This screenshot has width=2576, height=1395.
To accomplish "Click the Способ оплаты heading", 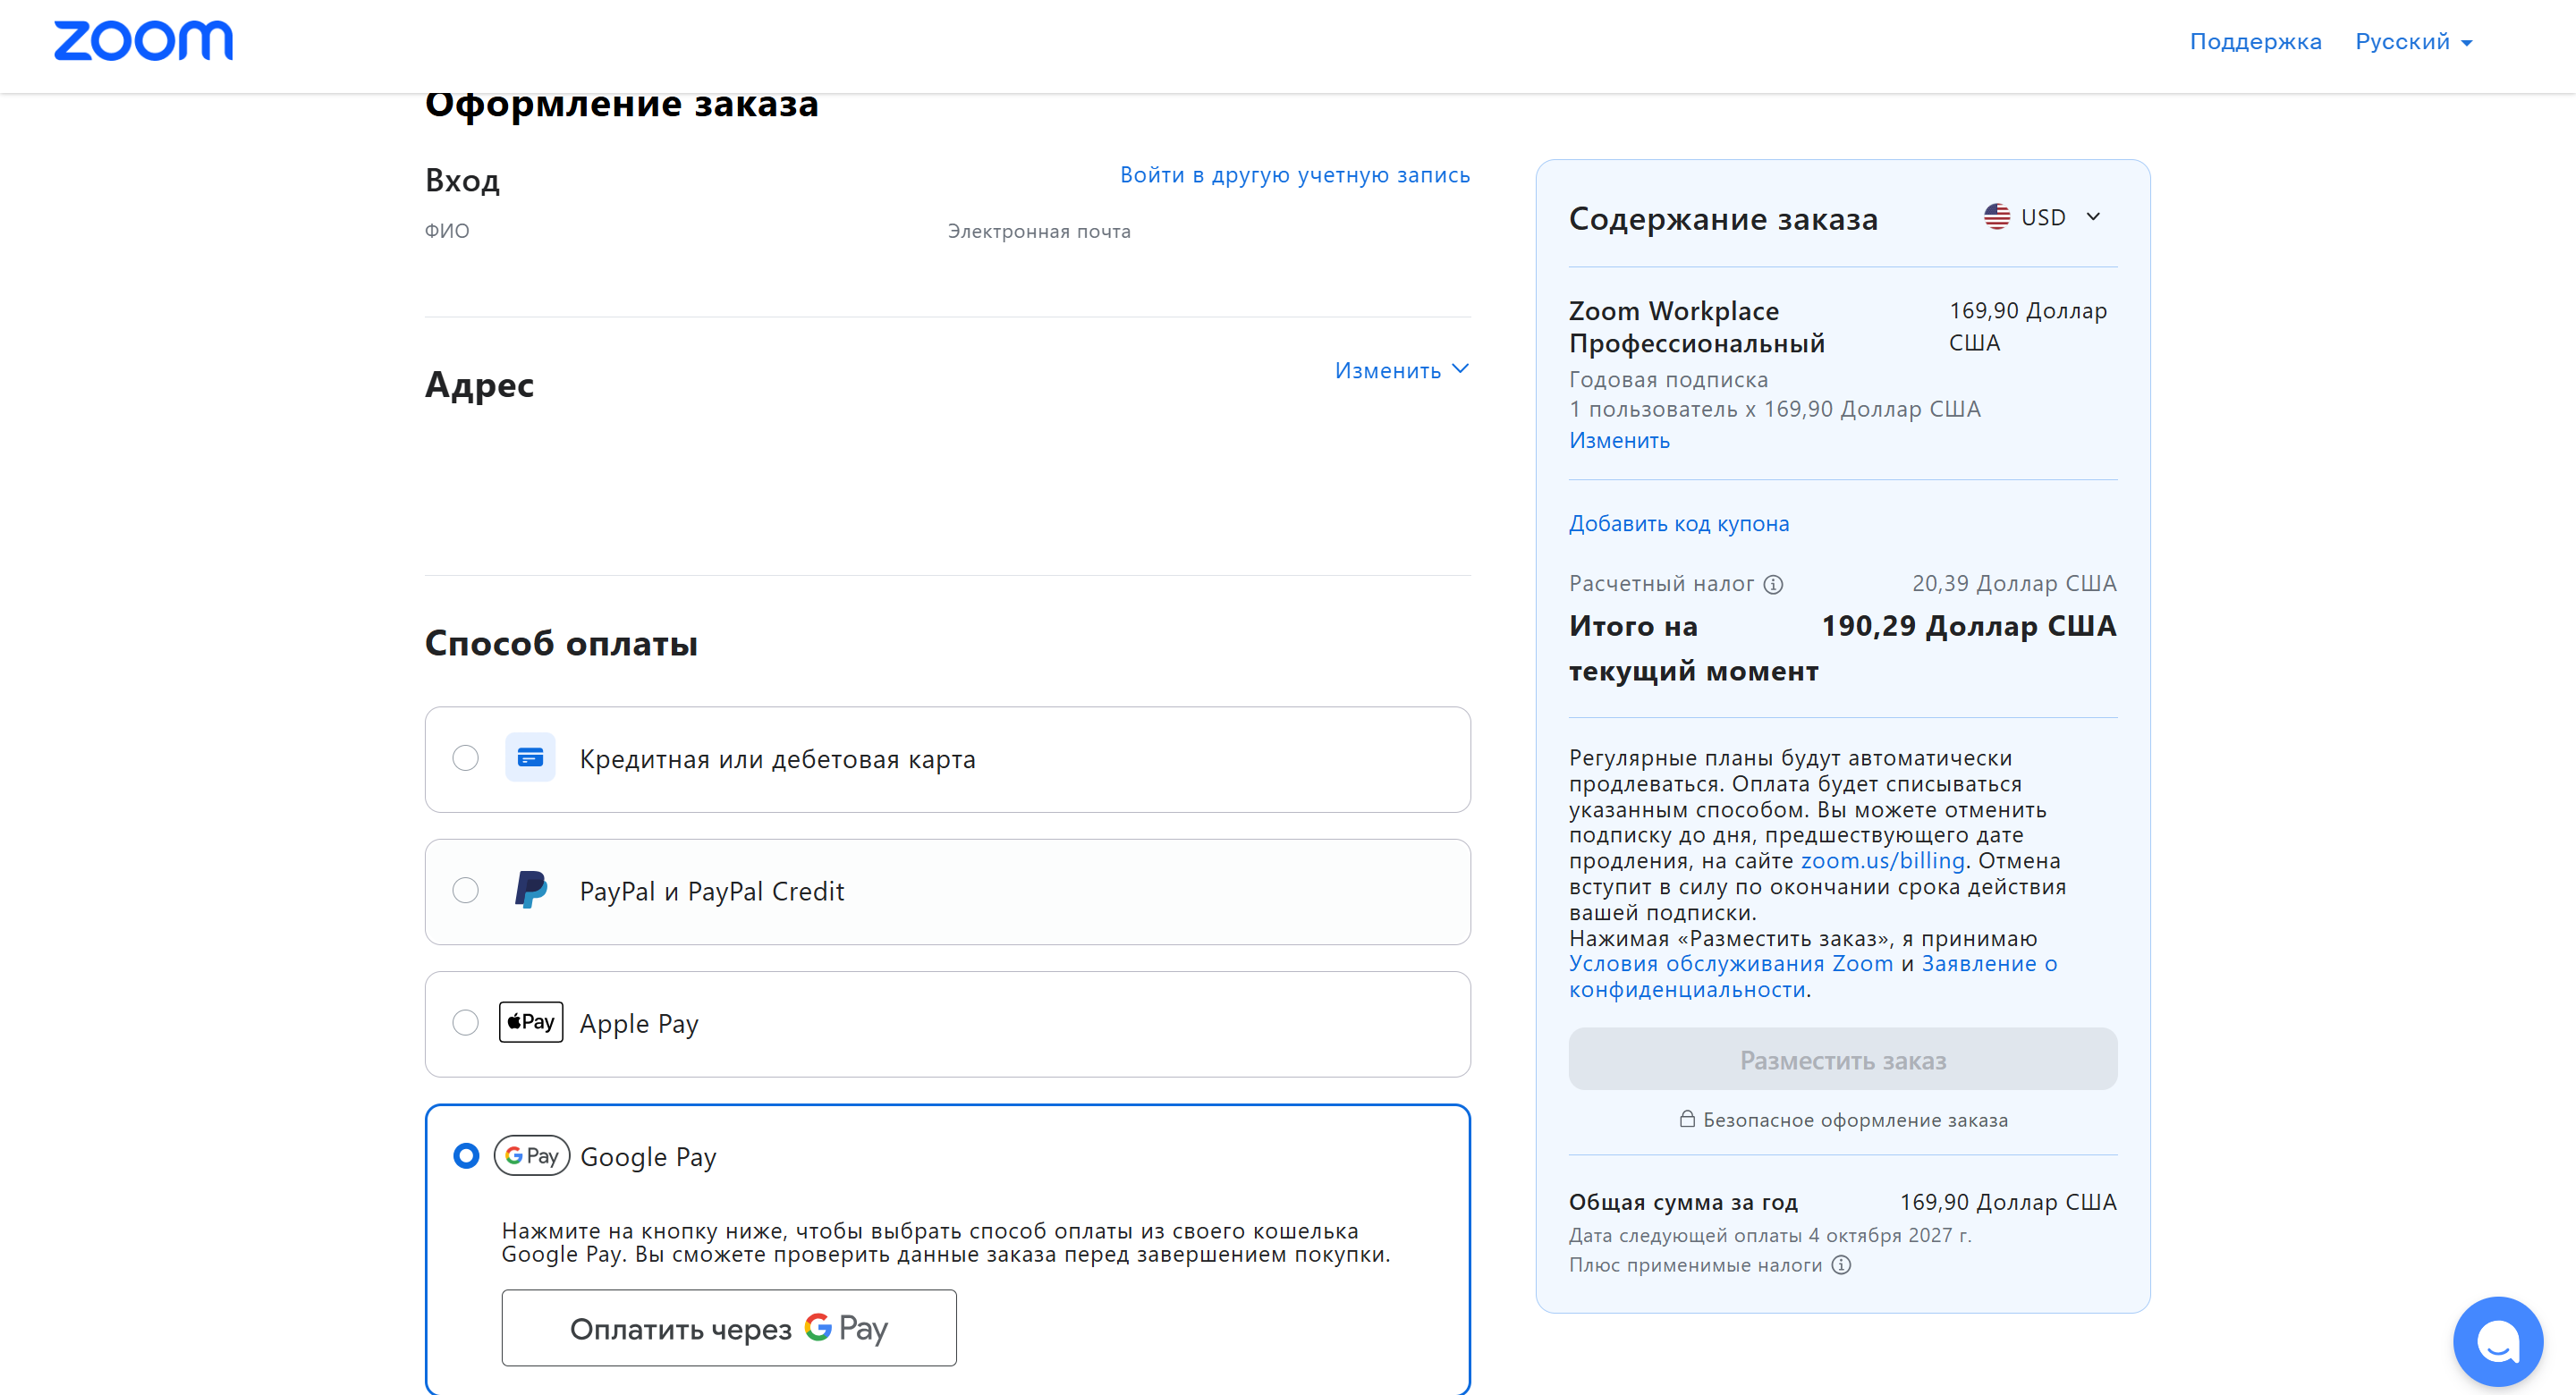I will coord(561,643).
